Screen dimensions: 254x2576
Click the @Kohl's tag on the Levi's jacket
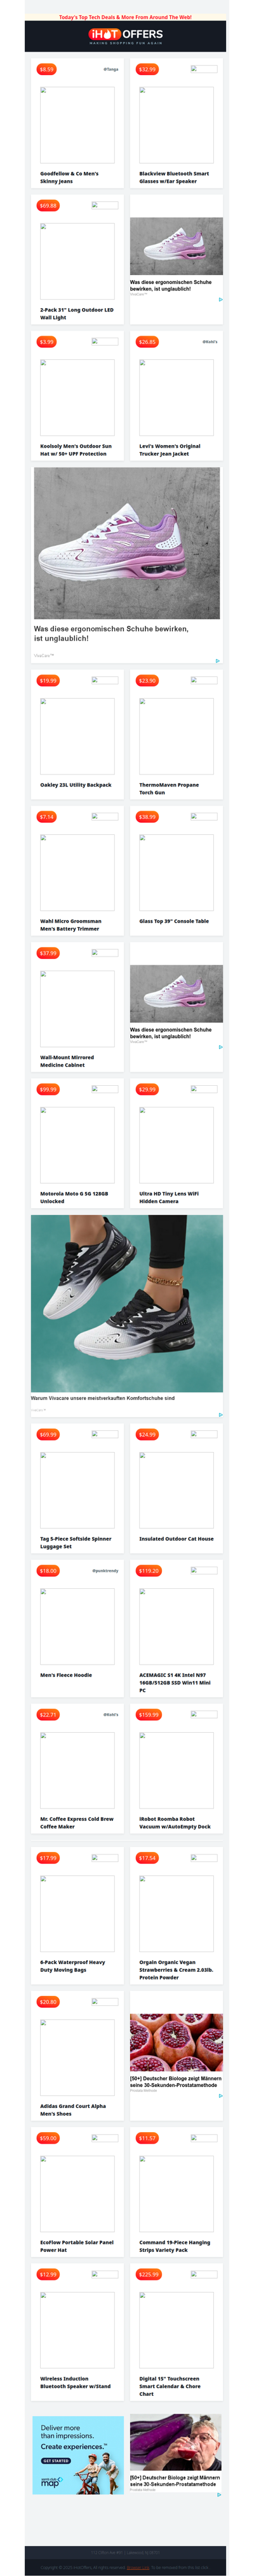(x=209, y=342)
